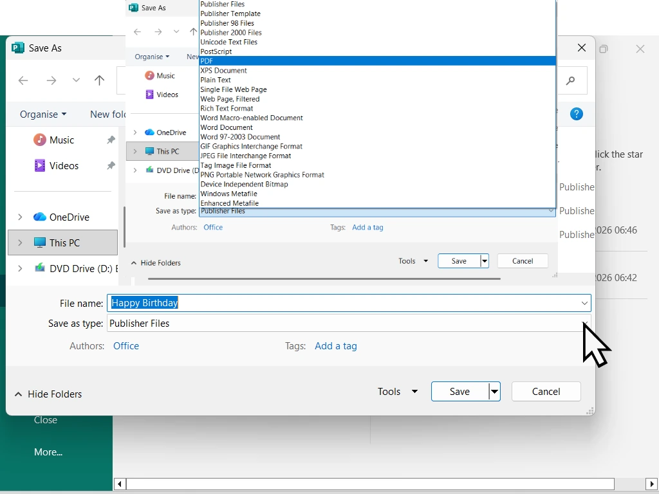Click the large Back arrow icon
Image resolution: width=659 pixels, height=494 pixels.
23,80
